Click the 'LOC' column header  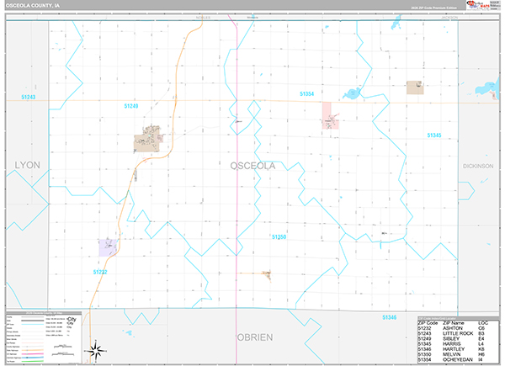point(483,323)
